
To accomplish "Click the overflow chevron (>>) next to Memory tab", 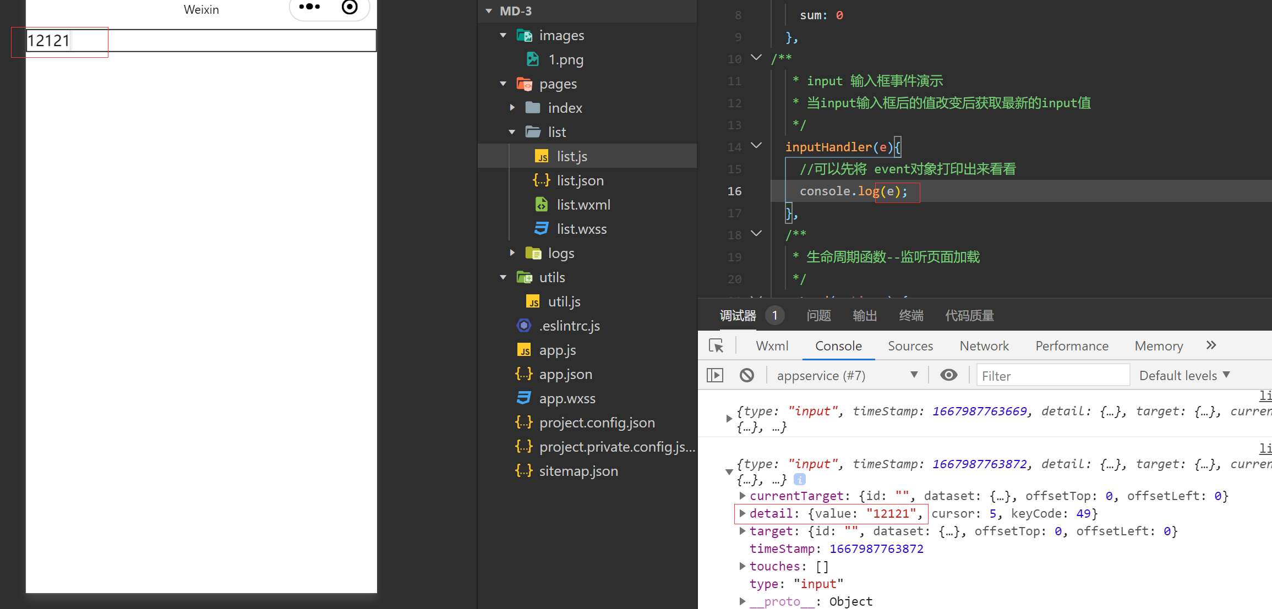I will (1211, 345).
